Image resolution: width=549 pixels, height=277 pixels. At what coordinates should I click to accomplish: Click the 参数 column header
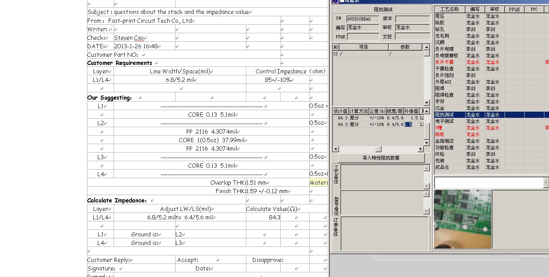pyautogui.click(x=405, y=47)
